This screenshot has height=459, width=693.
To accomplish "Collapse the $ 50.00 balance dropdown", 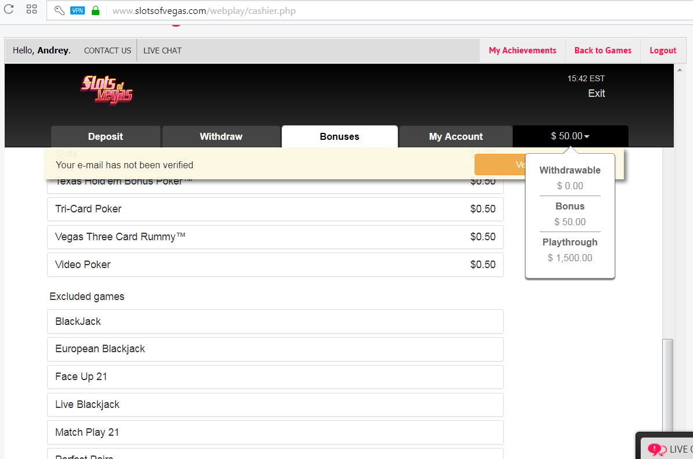I will [570, 136].
